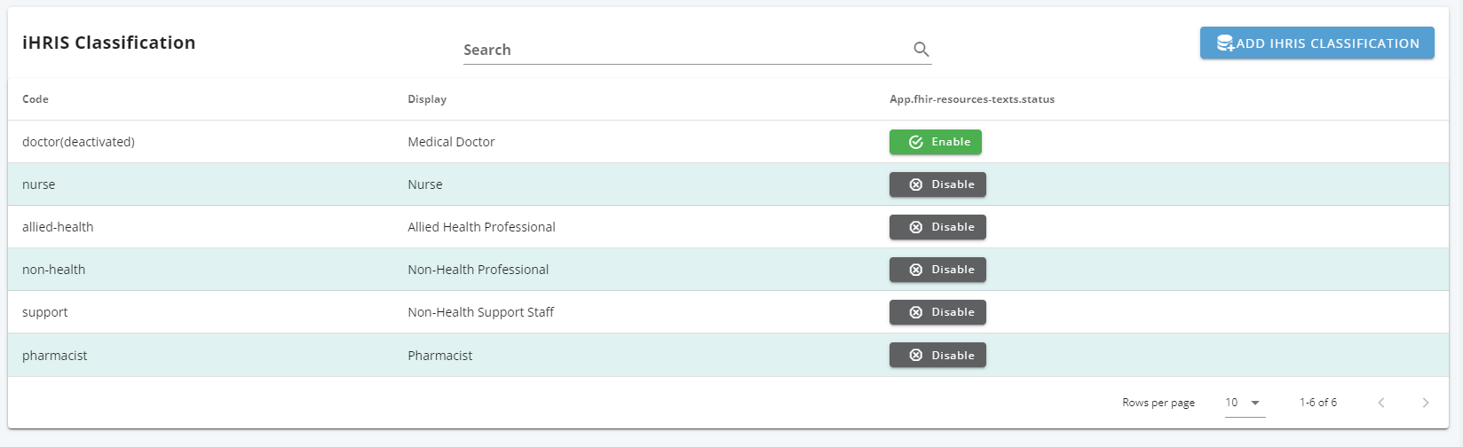Select the allied-health code cell

(x=58, y=227)
